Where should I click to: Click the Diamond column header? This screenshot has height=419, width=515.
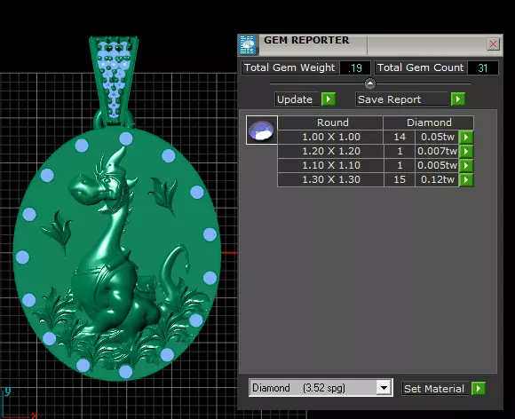(x=428, y=123)
